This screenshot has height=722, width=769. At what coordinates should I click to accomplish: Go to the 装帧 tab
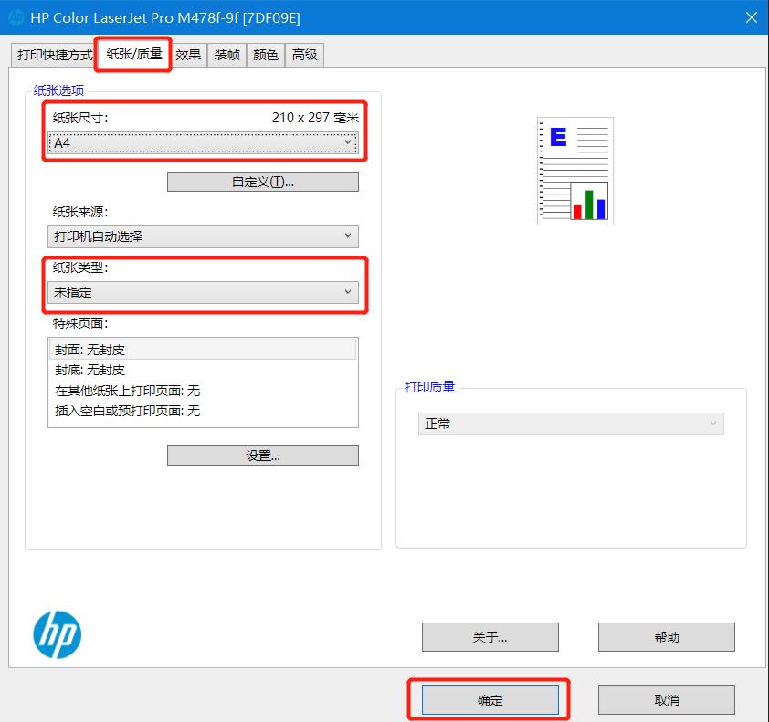[x=226, y=55]
